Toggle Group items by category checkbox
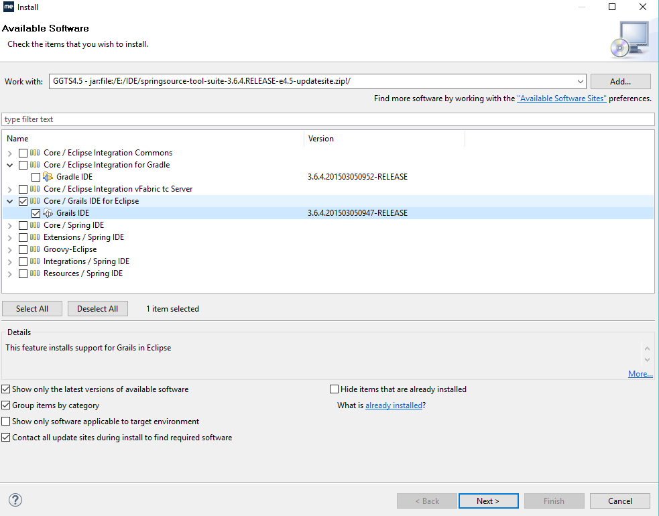Viewport: 659px width, 516px height. point(6,405)
